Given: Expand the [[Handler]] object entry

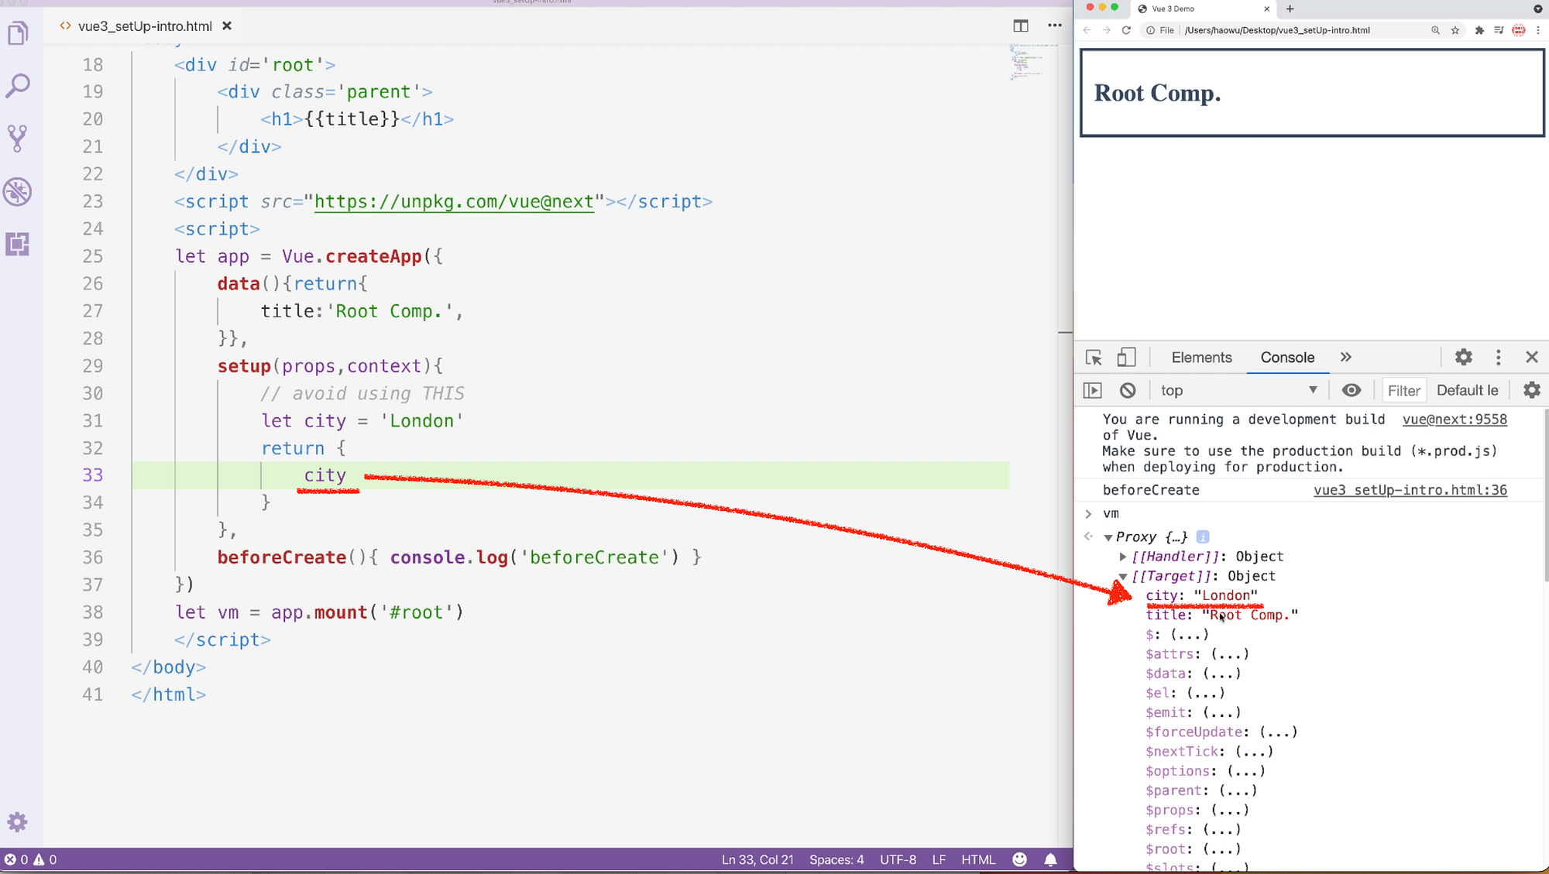Looking at the screenshot, I should pos(1123,557).
